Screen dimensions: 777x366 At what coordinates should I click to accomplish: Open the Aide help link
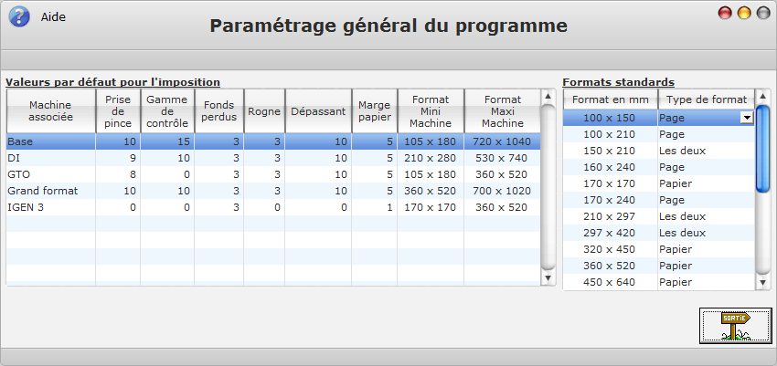[x=53, y=17]
